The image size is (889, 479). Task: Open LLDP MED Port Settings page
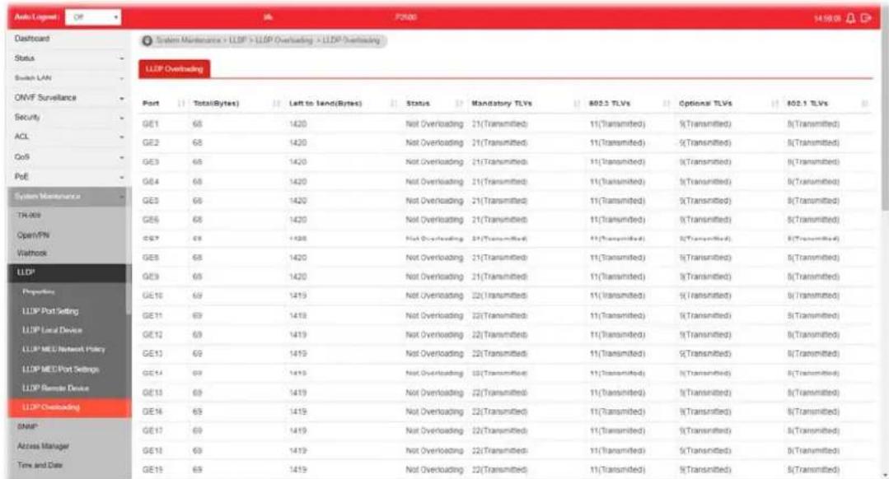coord(61,370)
